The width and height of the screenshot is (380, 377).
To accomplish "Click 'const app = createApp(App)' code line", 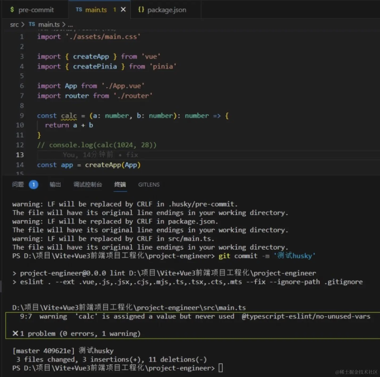I will (x=89, y=165).
